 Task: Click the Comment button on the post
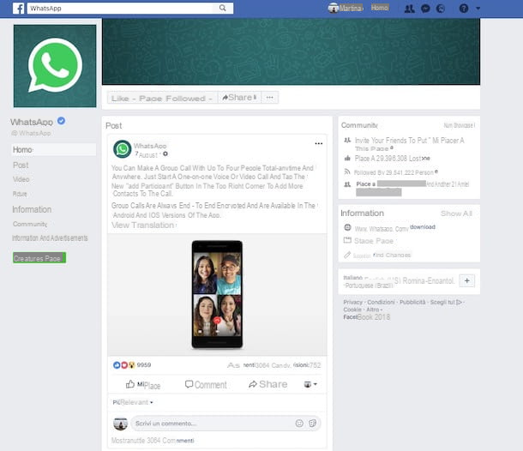pyautogui.click(x=206, y=385)
